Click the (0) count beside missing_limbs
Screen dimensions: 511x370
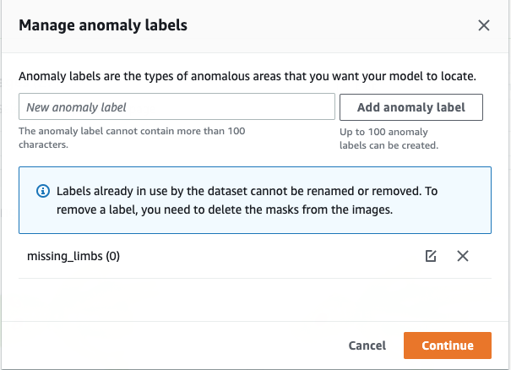(x=111, y=256)
